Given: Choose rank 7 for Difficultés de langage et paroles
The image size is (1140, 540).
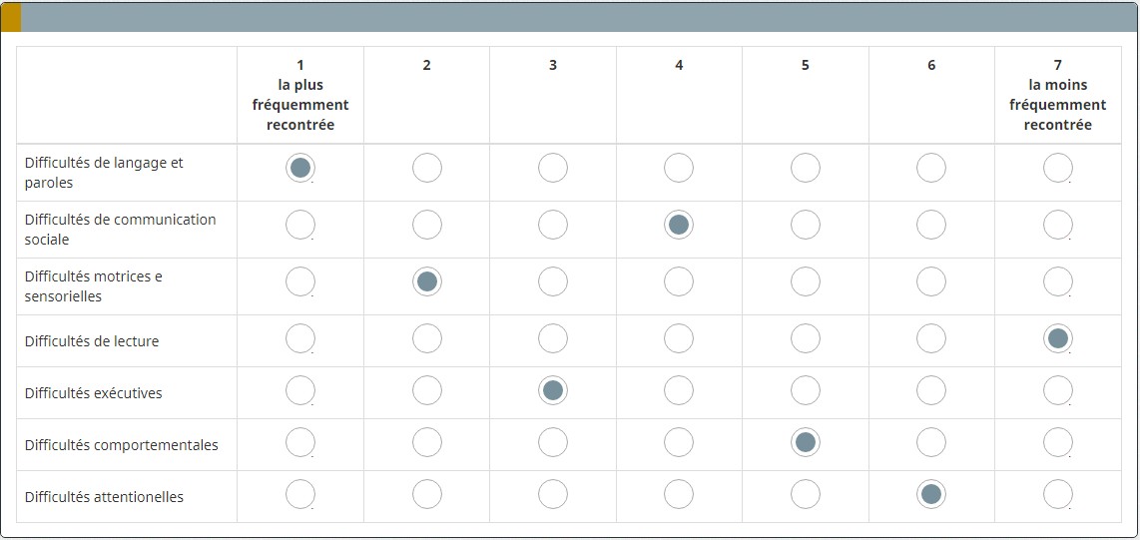Looking at the screenshot, I should [x=1057, y=168].
